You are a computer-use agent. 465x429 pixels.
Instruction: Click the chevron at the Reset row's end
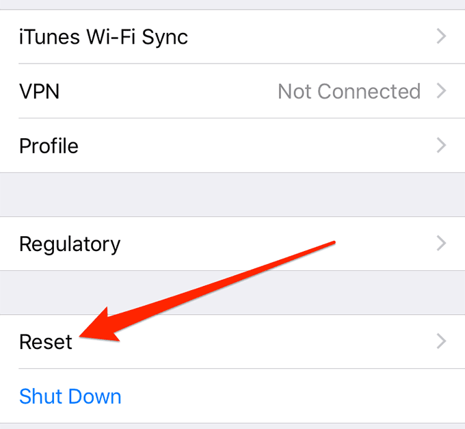coord(441,341)
